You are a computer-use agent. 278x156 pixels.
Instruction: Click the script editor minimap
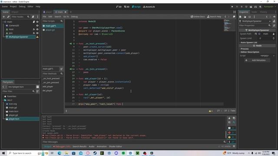[229, 25]
